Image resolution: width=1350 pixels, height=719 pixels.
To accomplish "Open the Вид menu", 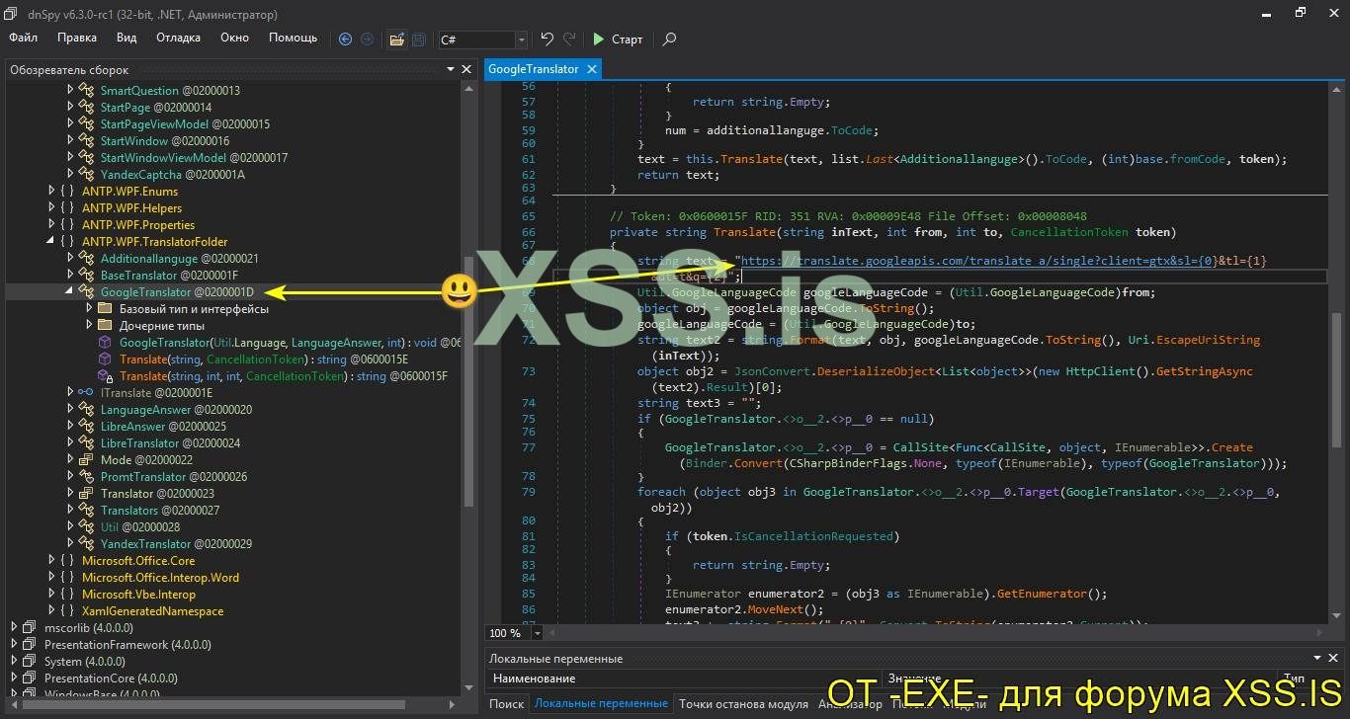I will (x=127, y=38).
